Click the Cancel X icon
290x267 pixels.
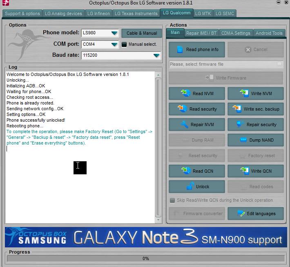pyautogui.click(x=248, y=49)
